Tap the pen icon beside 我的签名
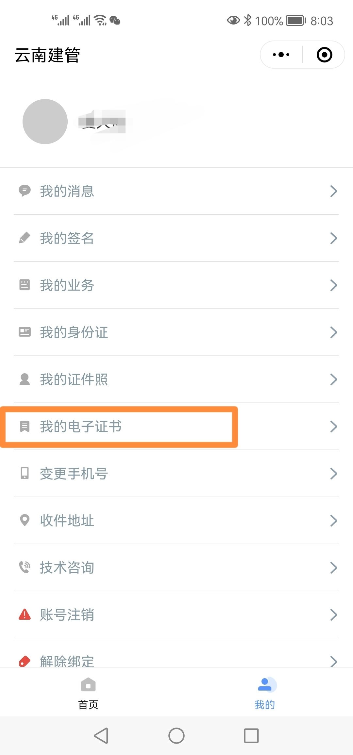Screen dimensions: 353x755 pyautogui.click(x=25, y=238)
